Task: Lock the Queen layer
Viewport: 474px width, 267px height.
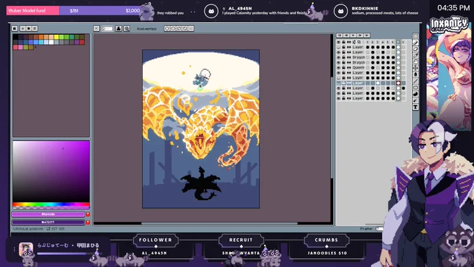Action: click(344, 68)
